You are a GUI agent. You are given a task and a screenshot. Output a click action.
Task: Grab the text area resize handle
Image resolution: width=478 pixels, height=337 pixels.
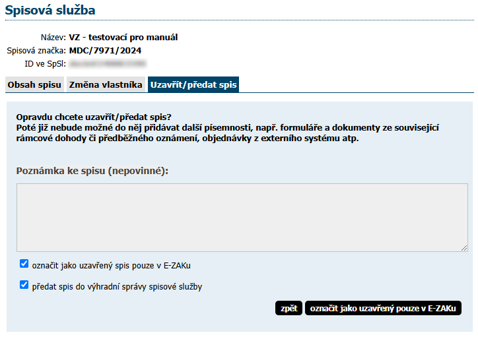point(464,247)
